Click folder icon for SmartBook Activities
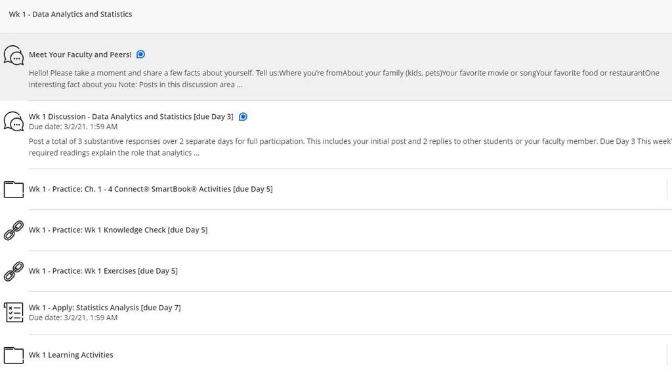The image size is (672, 374). coord(14,190)
